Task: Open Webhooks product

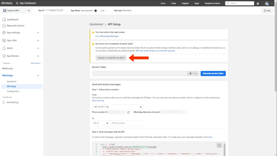Action: [x=8, y=69]
